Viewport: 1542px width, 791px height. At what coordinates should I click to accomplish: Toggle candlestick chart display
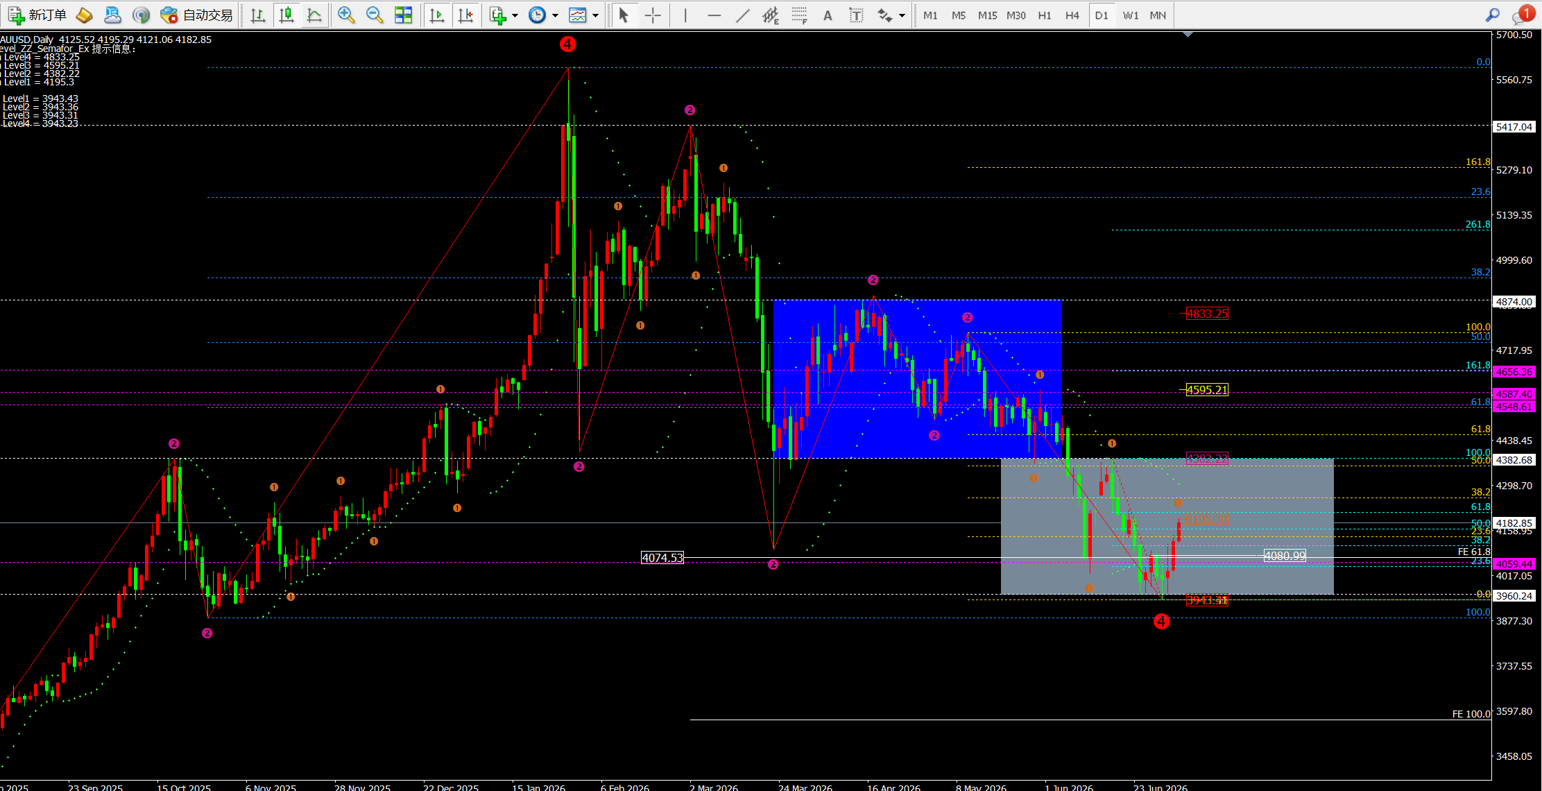(x=286, y=15)
